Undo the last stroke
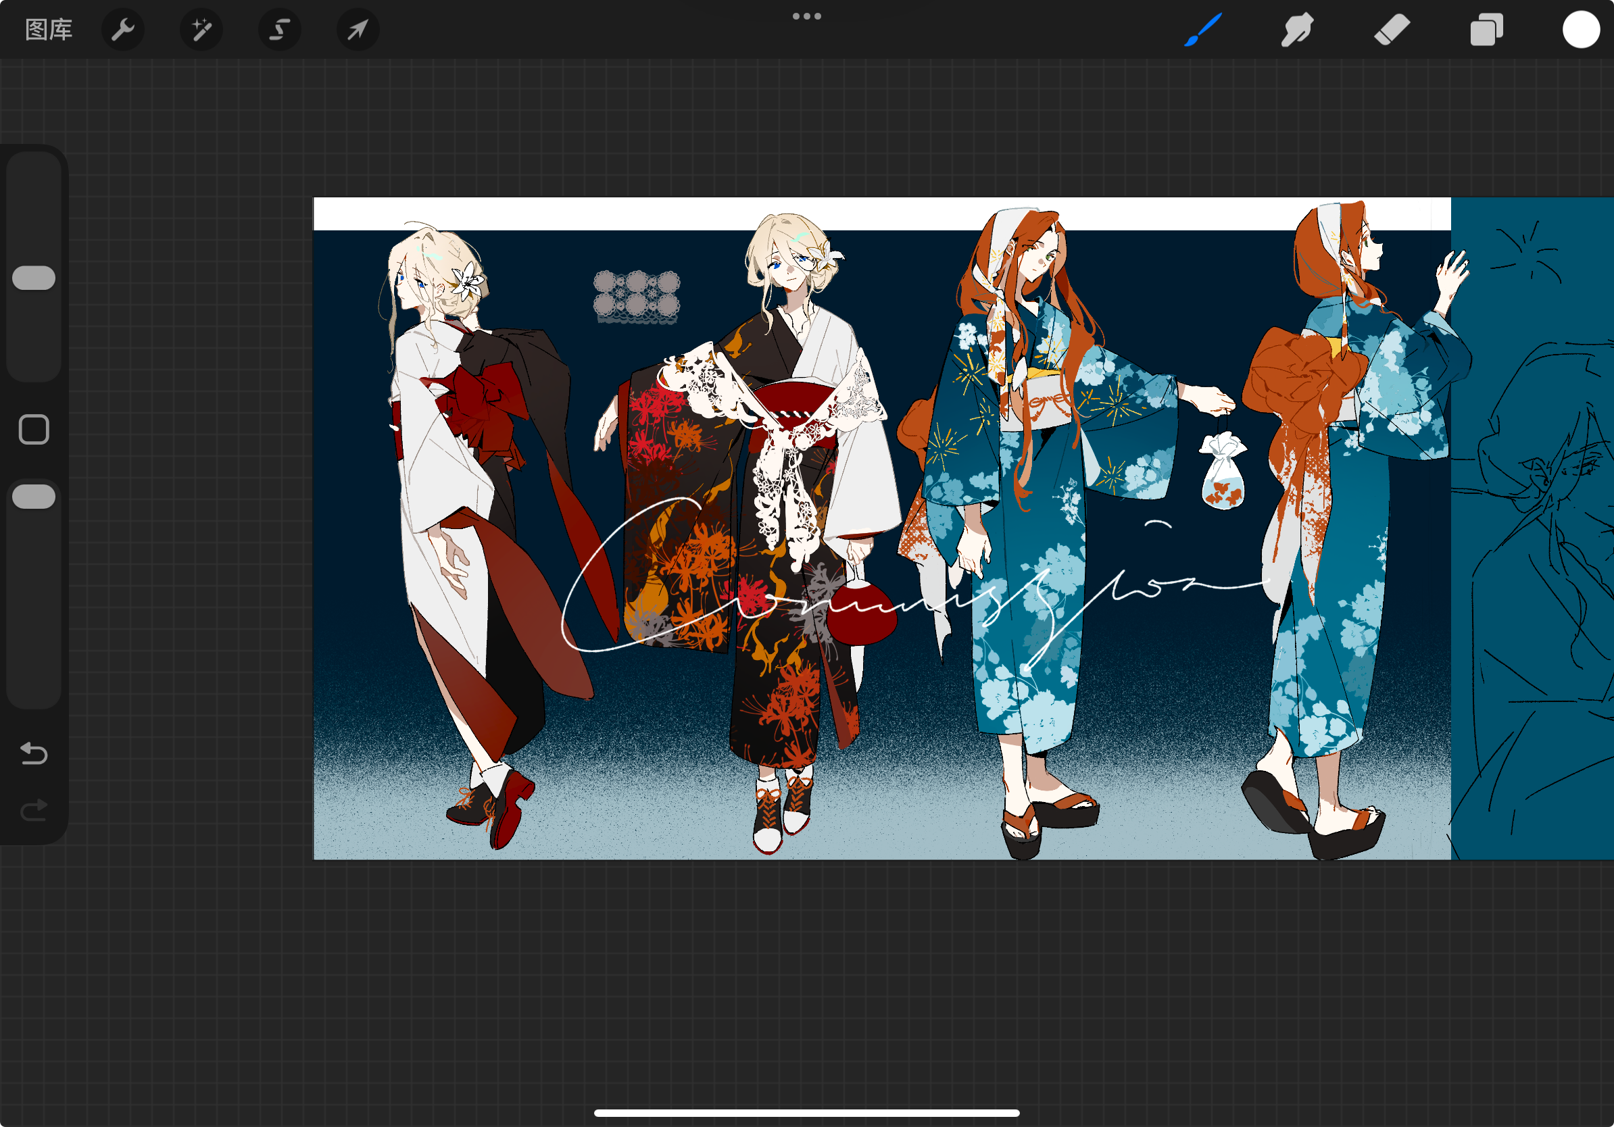1614x1127 pixels. pos(34,753)
